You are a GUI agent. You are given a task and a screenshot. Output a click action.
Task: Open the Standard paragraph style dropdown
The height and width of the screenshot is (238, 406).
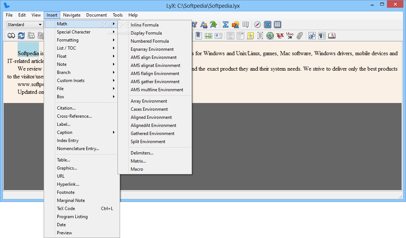pos(25,25)
